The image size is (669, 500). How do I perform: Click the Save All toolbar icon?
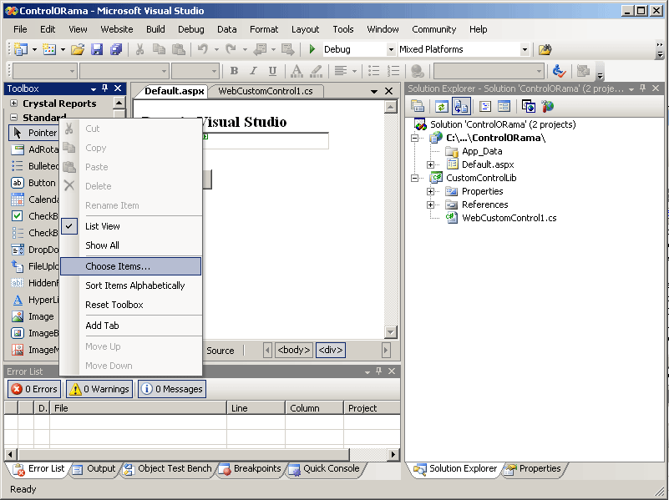pyautogui.click(x=116, y=50)
